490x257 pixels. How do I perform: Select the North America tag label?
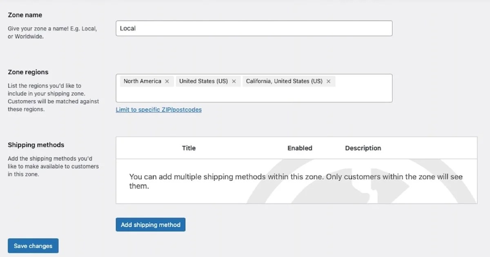click(143, 81)
